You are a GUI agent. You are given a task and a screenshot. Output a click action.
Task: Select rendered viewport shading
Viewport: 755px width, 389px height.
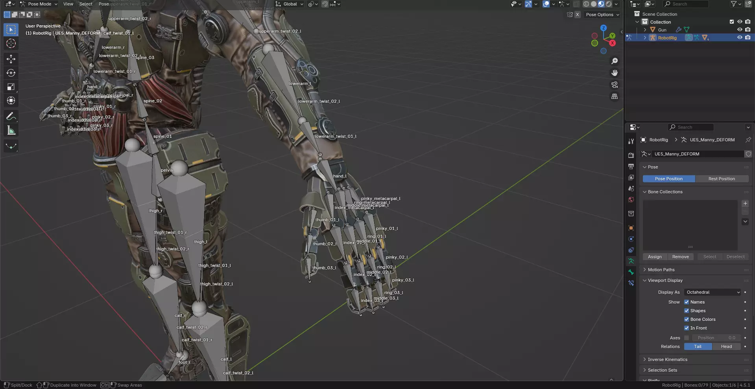(609, 4)
